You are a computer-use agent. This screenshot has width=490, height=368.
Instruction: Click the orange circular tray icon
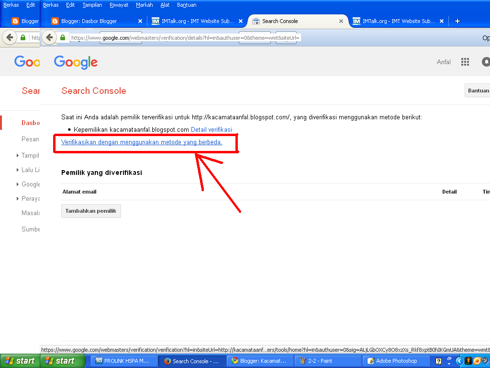[x=477, y=361]
